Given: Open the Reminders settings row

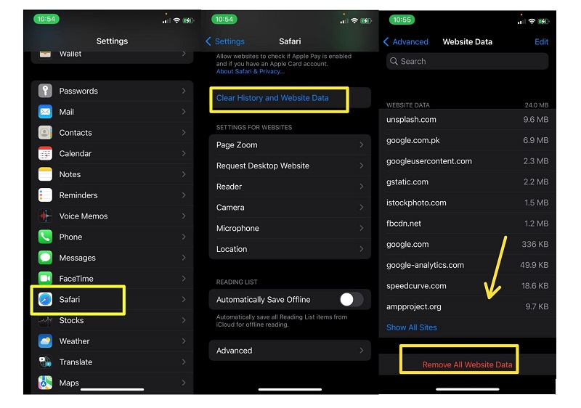Looking at the screenshot, I should pos(113,195).
